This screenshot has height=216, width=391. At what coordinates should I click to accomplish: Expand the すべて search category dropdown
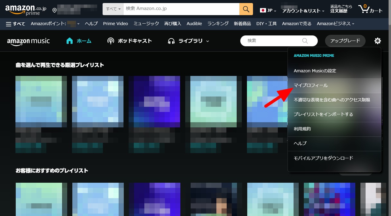[113, 9]
